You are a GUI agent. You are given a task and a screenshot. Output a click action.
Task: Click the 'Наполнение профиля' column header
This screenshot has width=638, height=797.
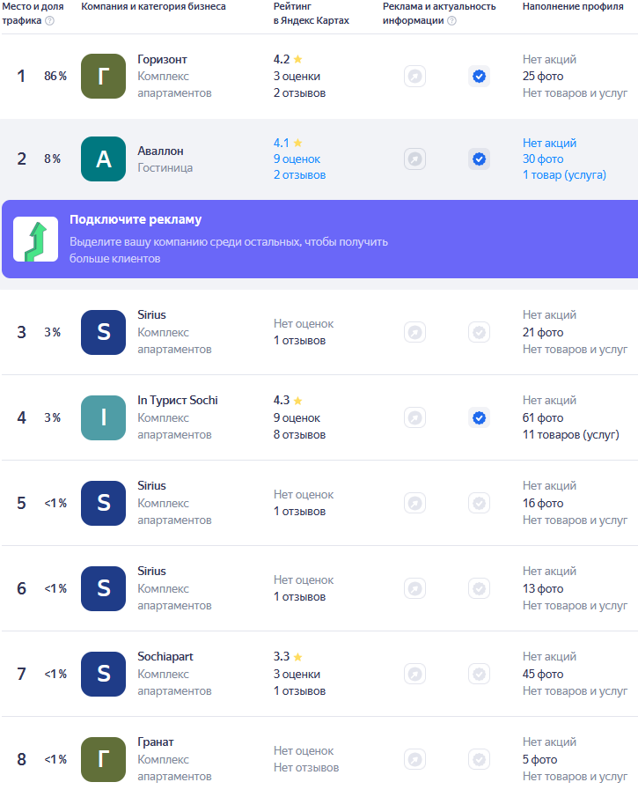(573, 7)
